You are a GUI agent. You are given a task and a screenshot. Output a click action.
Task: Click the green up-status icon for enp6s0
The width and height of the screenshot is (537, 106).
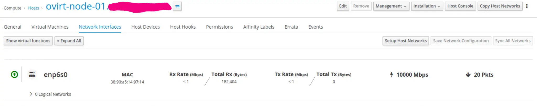tap(14, 75)
